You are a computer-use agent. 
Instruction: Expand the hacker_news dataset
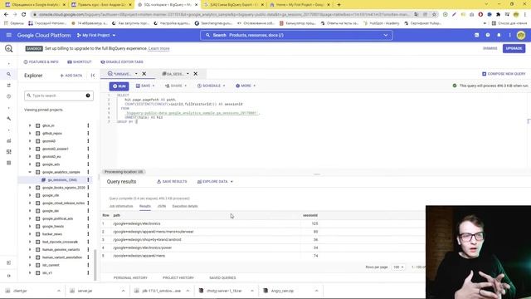[x=30, y=234]
